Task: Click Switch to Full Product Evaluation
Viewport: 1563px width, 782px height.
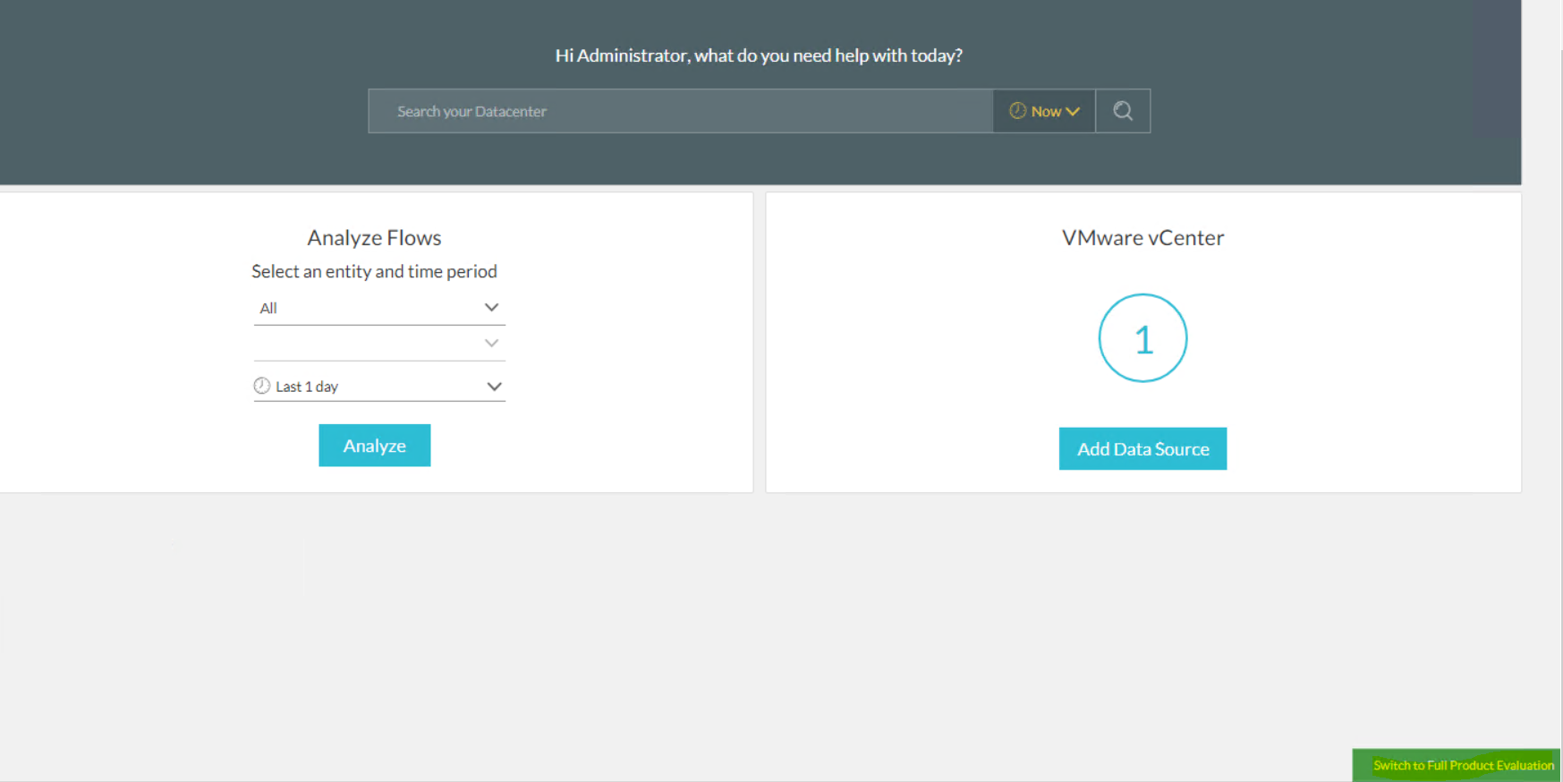Action: [x=1457, y=765]
